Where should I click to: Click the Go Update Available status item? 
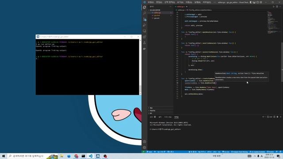257,152
